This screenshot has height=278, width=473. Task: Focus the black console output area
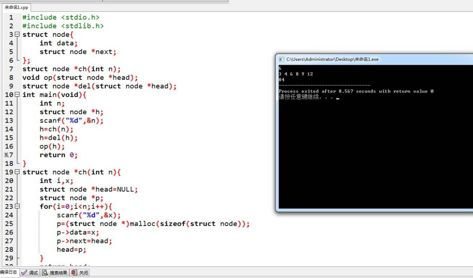376,143
